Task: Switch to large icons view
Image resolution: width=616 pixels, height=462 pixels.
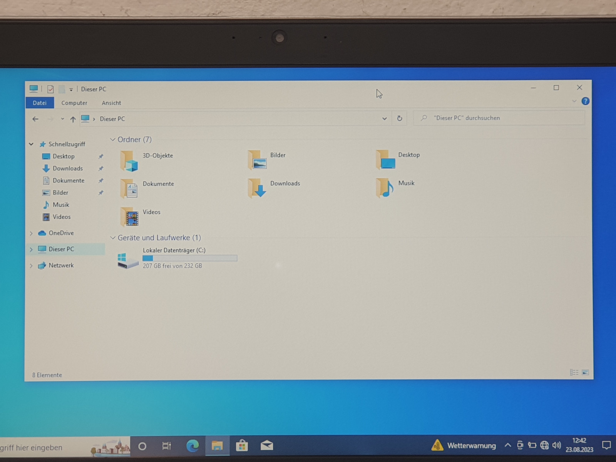Action: (x=585, y=372)
